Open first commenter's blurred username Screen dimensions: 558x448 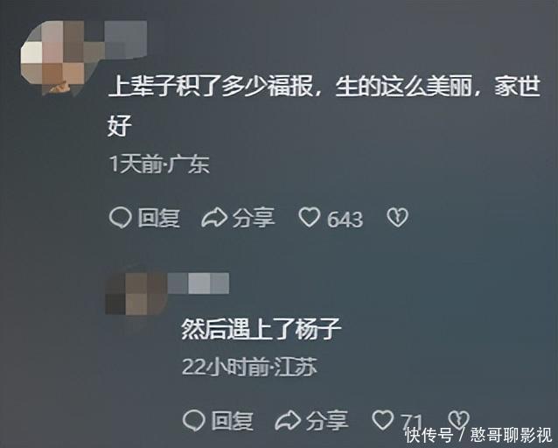[126, 38]
